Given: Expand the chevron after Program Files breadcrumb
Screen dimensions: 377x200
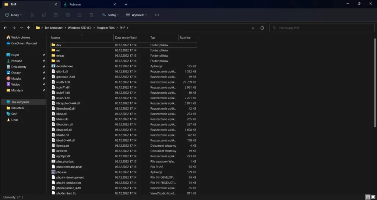Looking at the screenshot, I should pyautogui.click(x=117, y=28).
